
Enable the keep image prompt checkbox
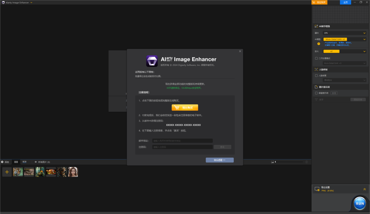point(317,93)
